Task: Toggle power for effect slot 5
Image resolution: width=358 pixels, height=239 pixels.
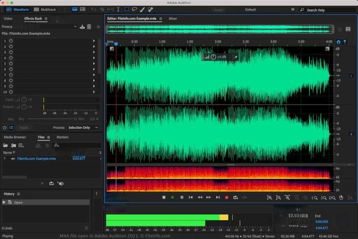Action: point(11,64)
